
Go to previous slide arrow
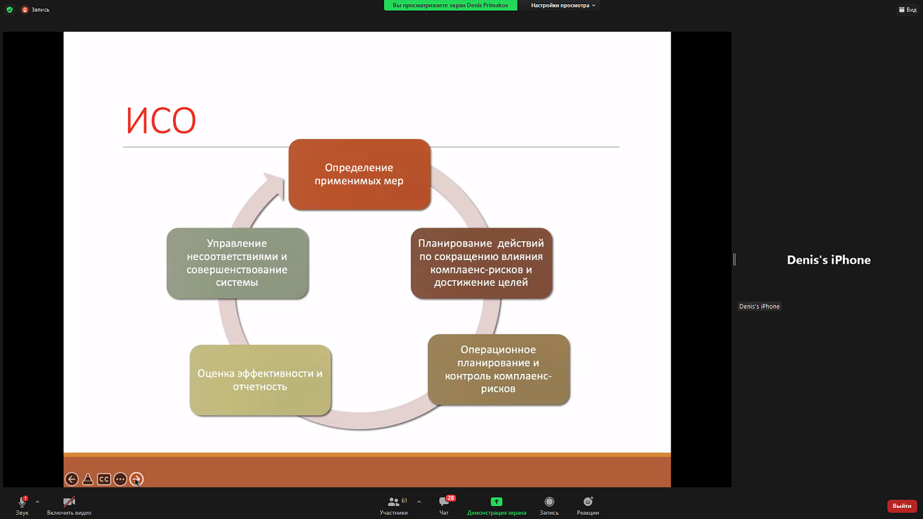point(72,479)
